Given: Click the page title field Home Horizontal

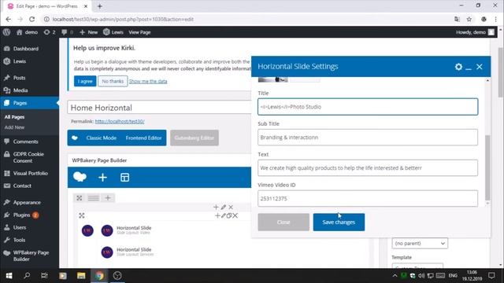Looking at the screenshot, I should coord(159,108).
